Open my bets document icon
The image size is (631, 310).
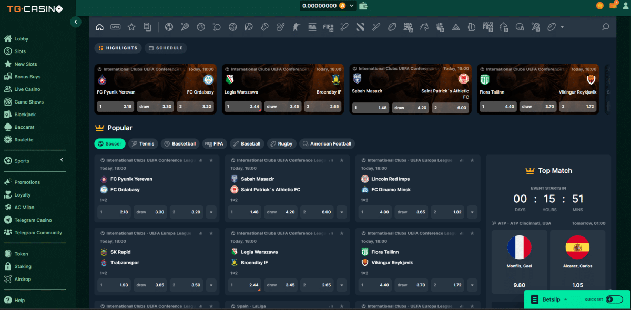coord(147,27)
